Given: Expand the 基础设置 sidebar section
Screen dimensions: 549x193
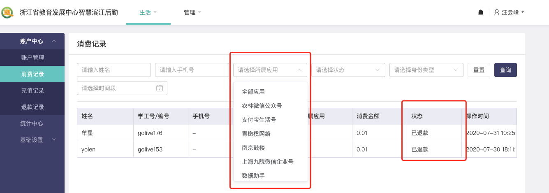Looking at the screenshot, I should 53,140.
